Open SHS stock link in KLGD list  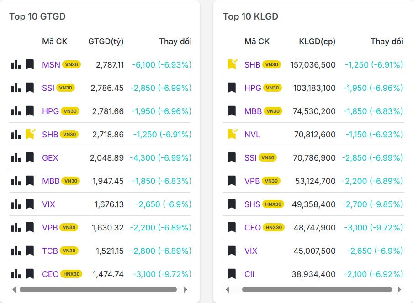point(252,204)
